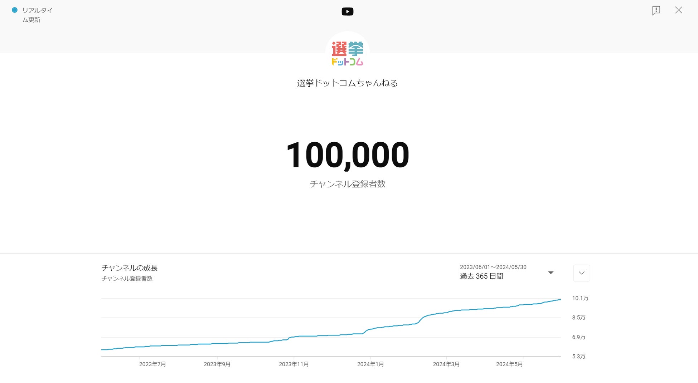
Task: Click the 2023年11月 axis label
Action: pyautogui.click(x=294, y=364)
